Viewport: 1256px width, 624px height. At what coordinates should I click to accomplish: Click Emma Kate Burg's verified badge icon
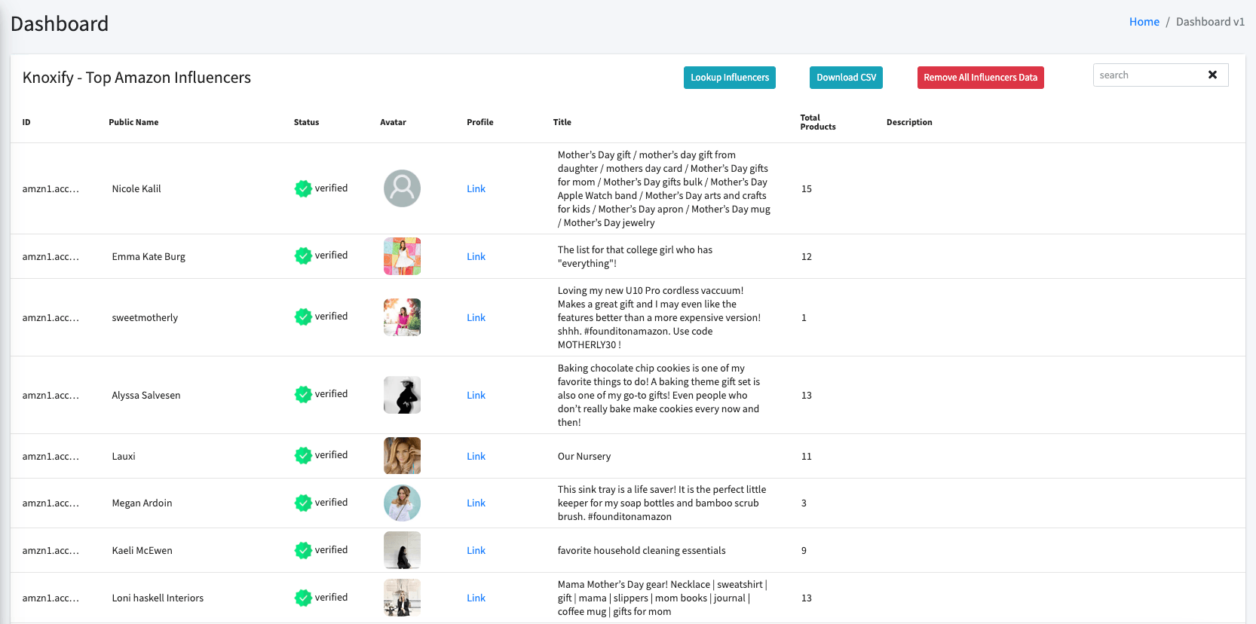303,256
